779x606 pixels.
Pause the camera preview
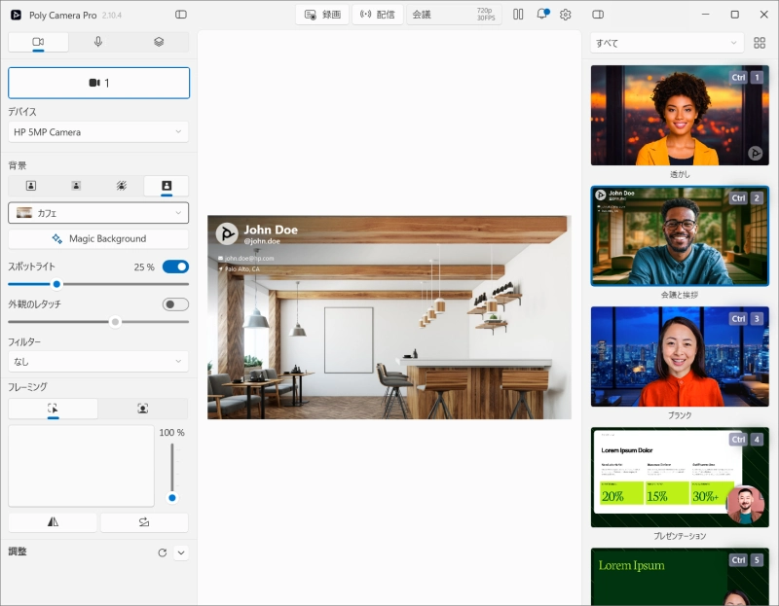(518, 15)
